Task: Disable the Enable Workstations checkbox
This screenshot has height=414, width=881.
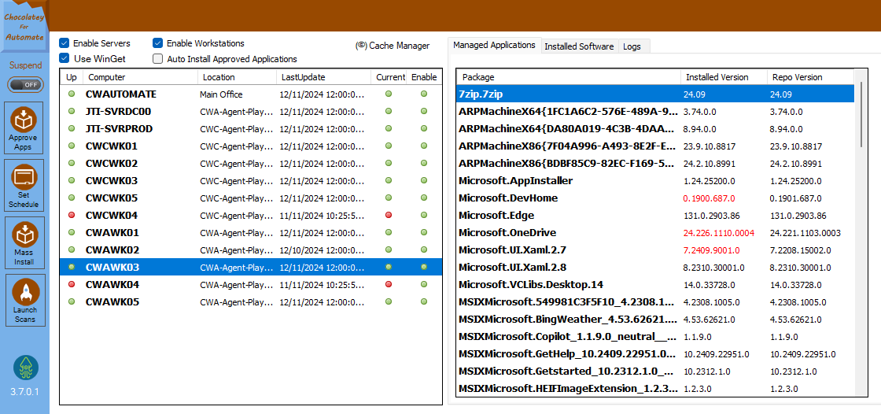Action: [x=158, y=43]
